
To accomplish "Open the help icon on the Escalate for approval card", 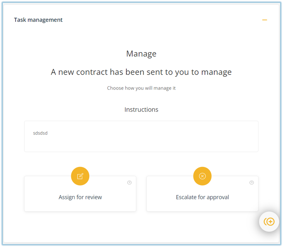I will tap(252, 183).
